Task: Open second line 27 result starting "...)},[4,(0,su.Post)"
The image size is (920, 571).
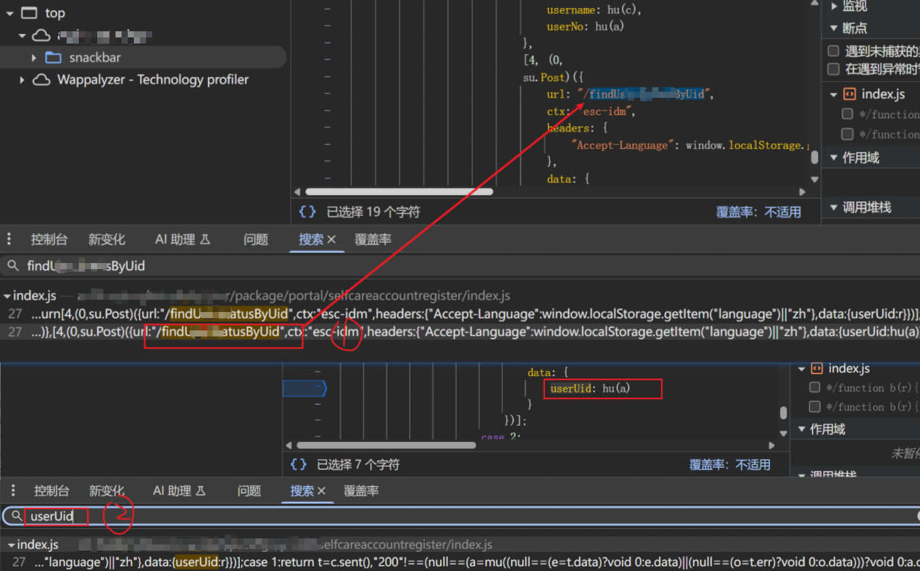Action: pyautogui.click(x=460, y=332)
